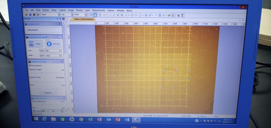Screen dimensions: 271x128
Task: Click the text annotation tool
Action: (x=160, y=15)
